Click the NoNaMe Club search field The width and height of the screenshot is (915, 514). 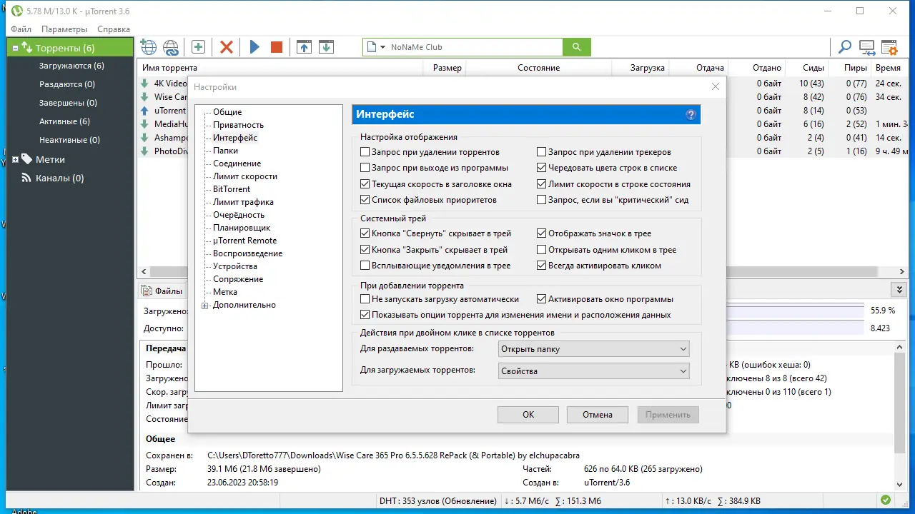pyautogui.click(x=475, y=47)
